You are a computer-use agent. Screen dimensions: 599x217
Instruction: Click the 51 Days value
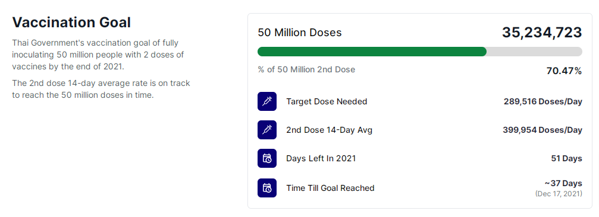coord(566,158)
